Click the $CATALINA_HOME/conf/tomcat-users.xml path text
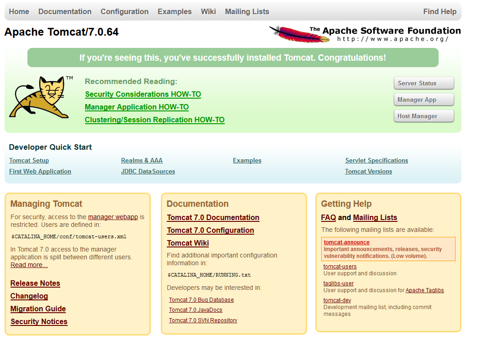This screenshot has height=341, width=493. (x=69, y=237)
